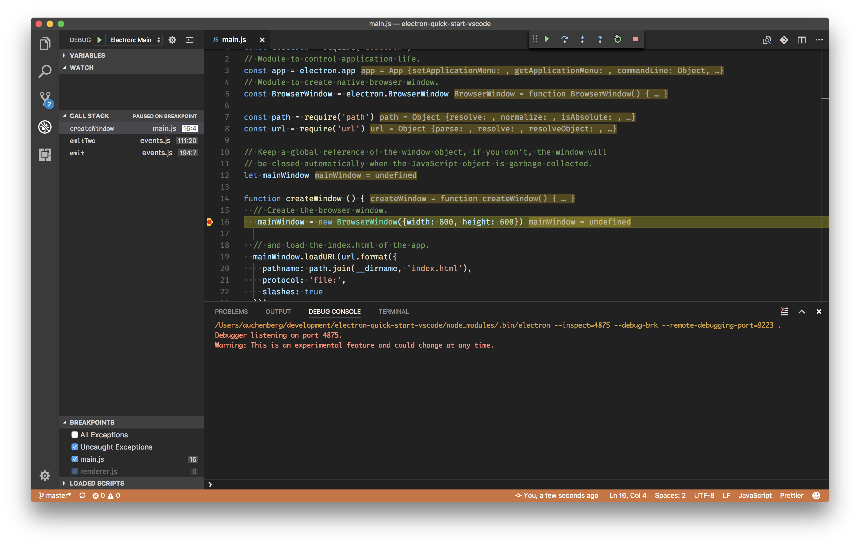The image size is (860, 546).
Task: Split the editor
Action: point(802,40)
